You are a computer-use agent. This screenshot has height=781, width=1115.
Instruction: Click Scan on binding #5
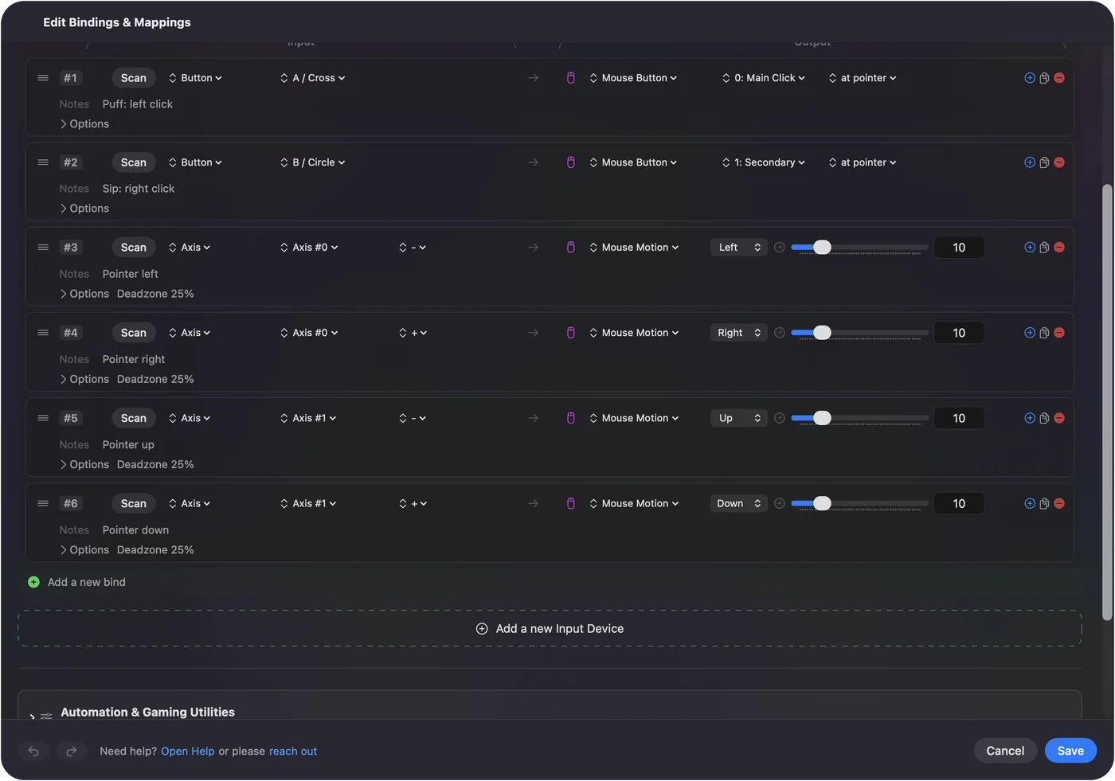(x=134, y=418)
